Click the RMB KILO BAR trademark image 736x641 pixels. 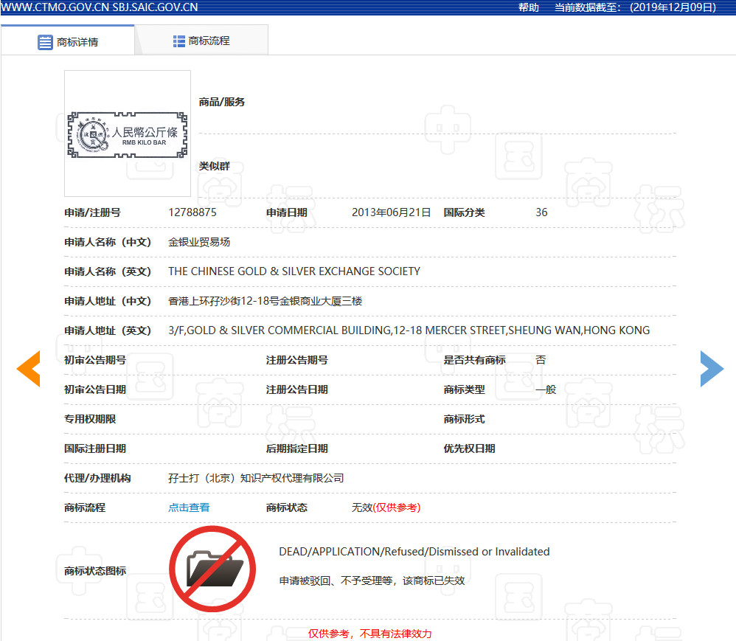pyautogui.click(x=127, y=134)
